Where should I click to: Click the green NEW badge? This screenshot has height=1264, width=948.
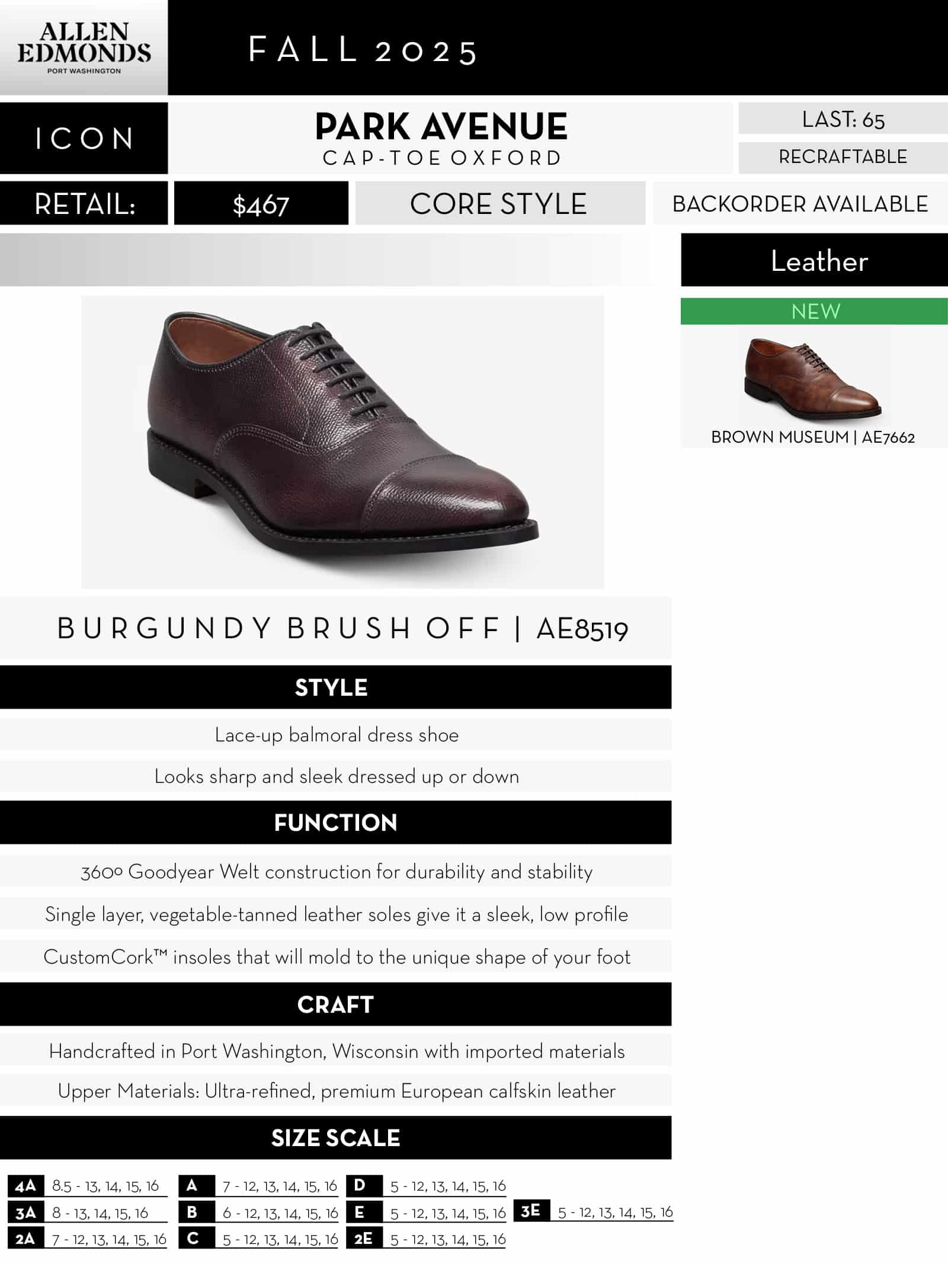point(814,311)
